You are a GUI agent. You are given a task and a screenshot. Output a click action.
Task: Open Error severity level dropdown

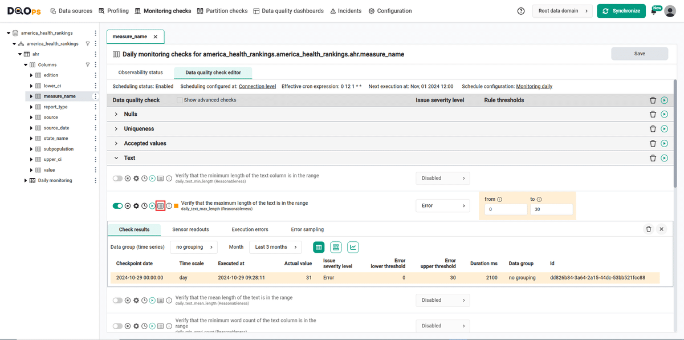tap(442, 206)
